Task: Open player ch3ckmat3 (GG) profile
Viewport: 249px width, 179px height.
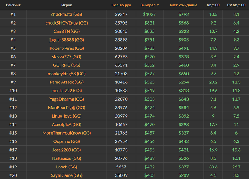Action: point(67,15)
